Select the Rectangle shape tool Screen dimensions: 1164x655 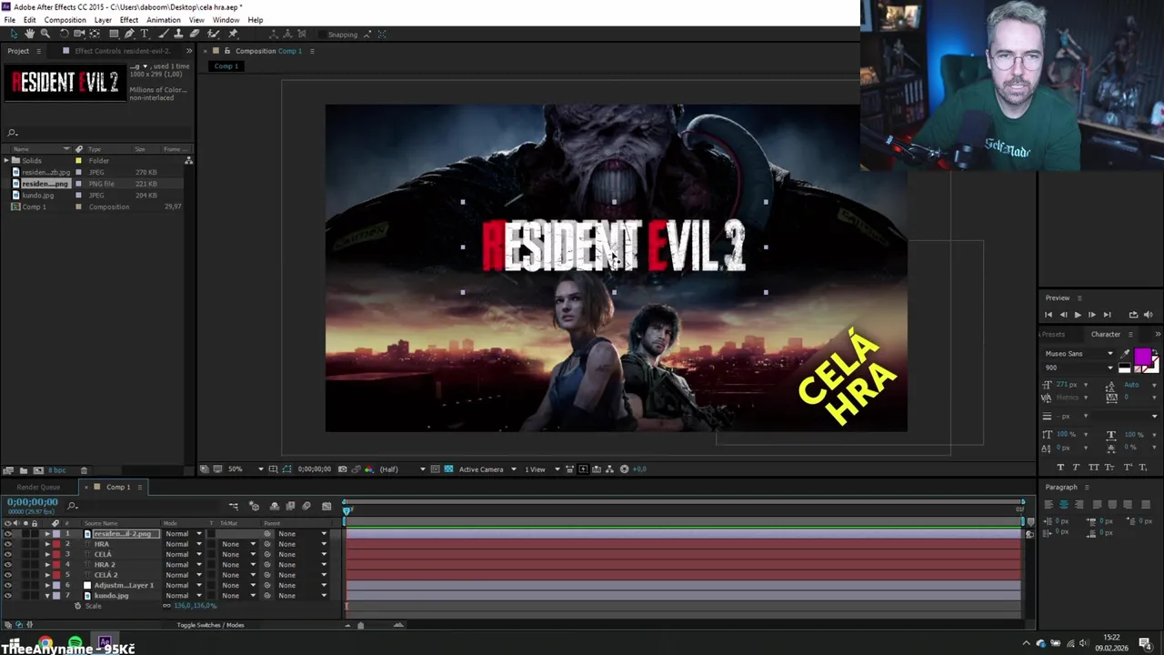(114, 34)
